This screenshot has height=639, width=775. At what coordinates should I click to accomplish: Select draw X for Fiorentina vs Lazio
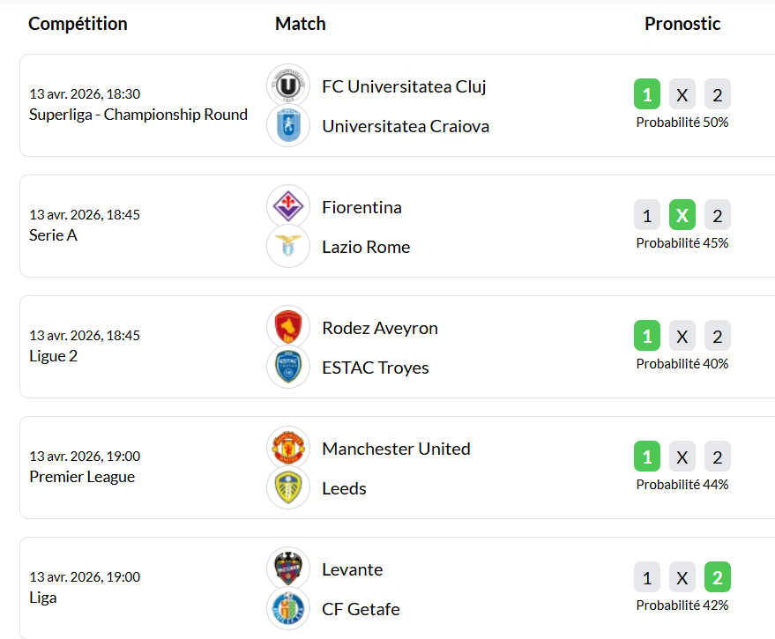point(682,215)
